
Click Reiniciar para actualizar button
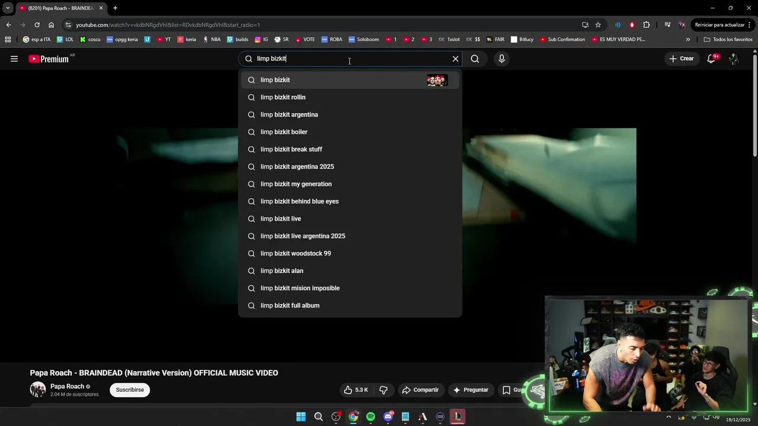[x=723, y=25]
